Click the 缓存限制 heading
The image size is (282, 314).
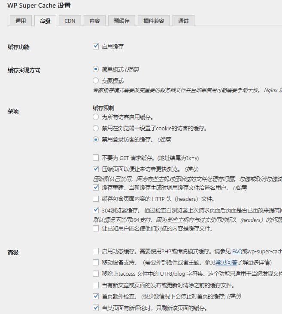tap(103, 108)
